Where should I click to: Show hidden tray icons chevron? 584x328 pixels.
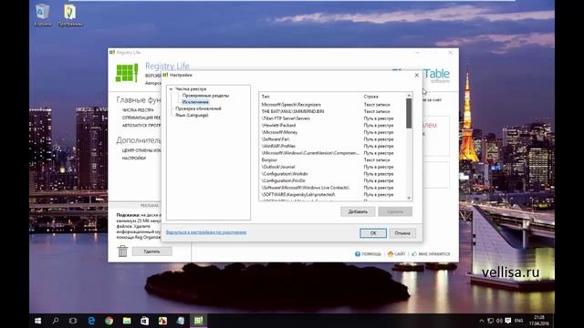click(x=481, y=321)
